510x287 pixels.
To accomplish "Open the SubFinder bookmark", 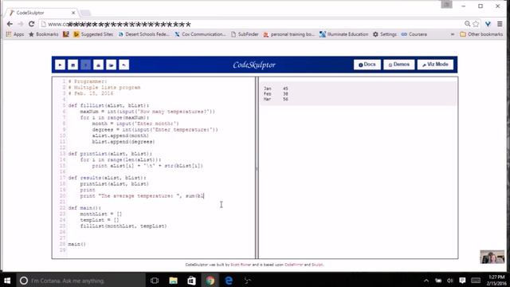I will tap(245, 34).
